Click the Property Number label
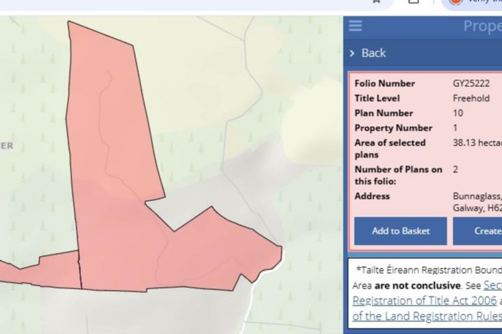 tap(393, 128)
